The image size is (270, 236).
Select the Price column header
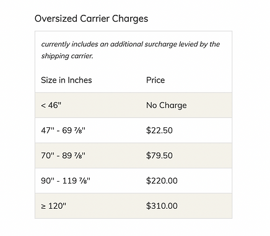155,80
